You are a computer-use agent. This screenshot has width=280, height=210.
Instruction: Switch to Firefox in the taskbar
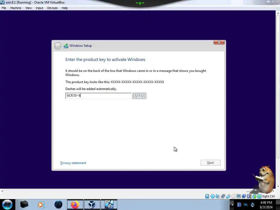coord(75,205)
